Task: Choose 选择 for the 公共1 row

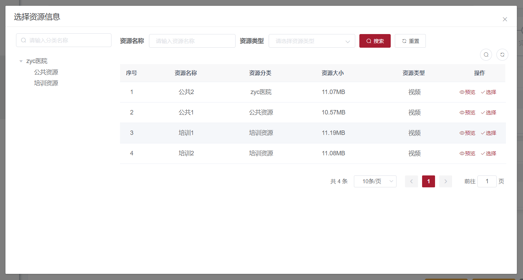Action: [x=489, y=112]
